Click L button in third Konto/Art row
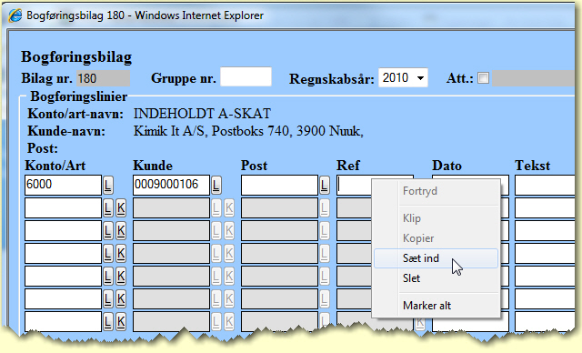 tap(108, 230)
